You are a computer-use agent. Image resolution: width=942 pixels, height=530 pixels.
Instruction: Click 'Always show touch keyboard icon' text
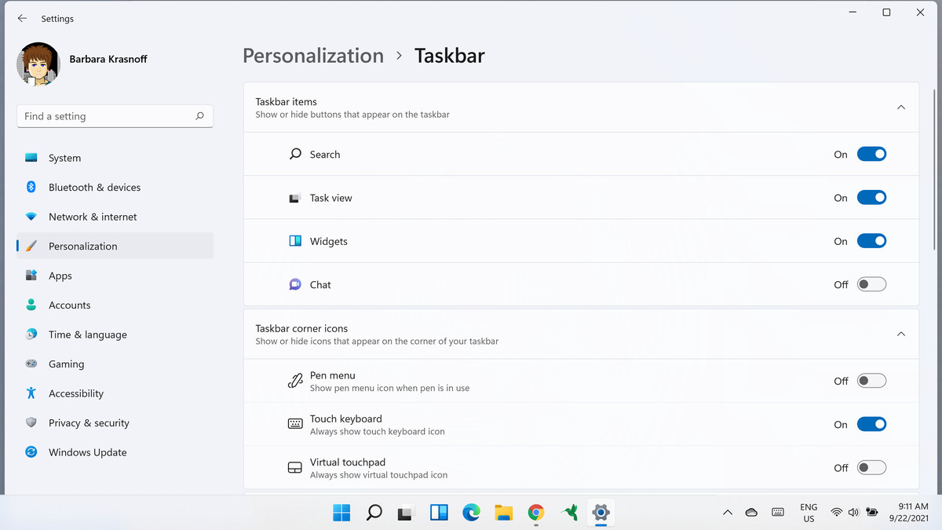(377, 431)
